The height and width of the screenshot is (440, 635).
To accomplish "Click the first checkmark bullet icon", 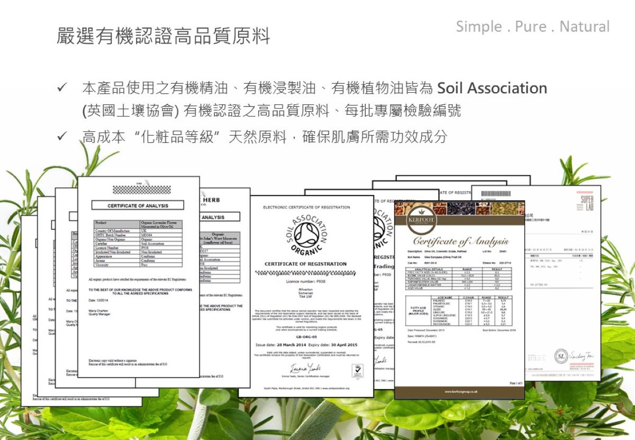I will pyautogui.click(x=63, y=88).
